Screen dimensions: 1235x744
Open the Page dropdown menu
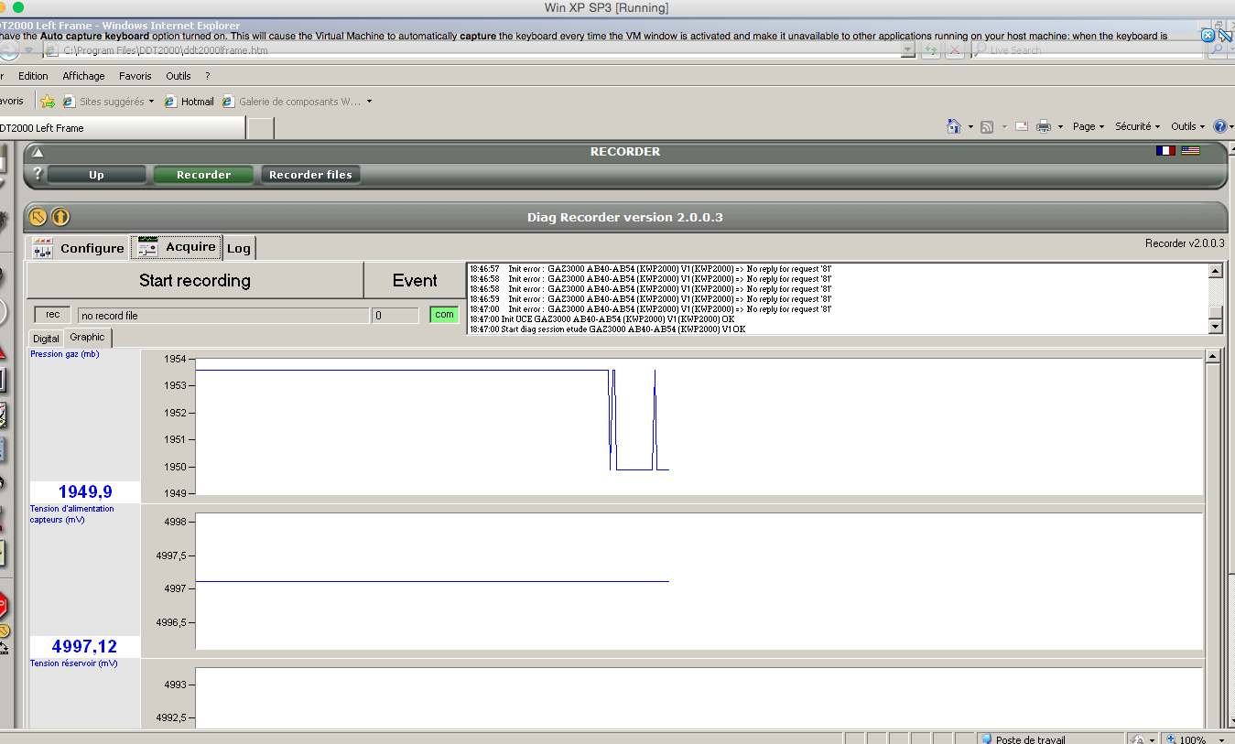(x=1088, y=126)
